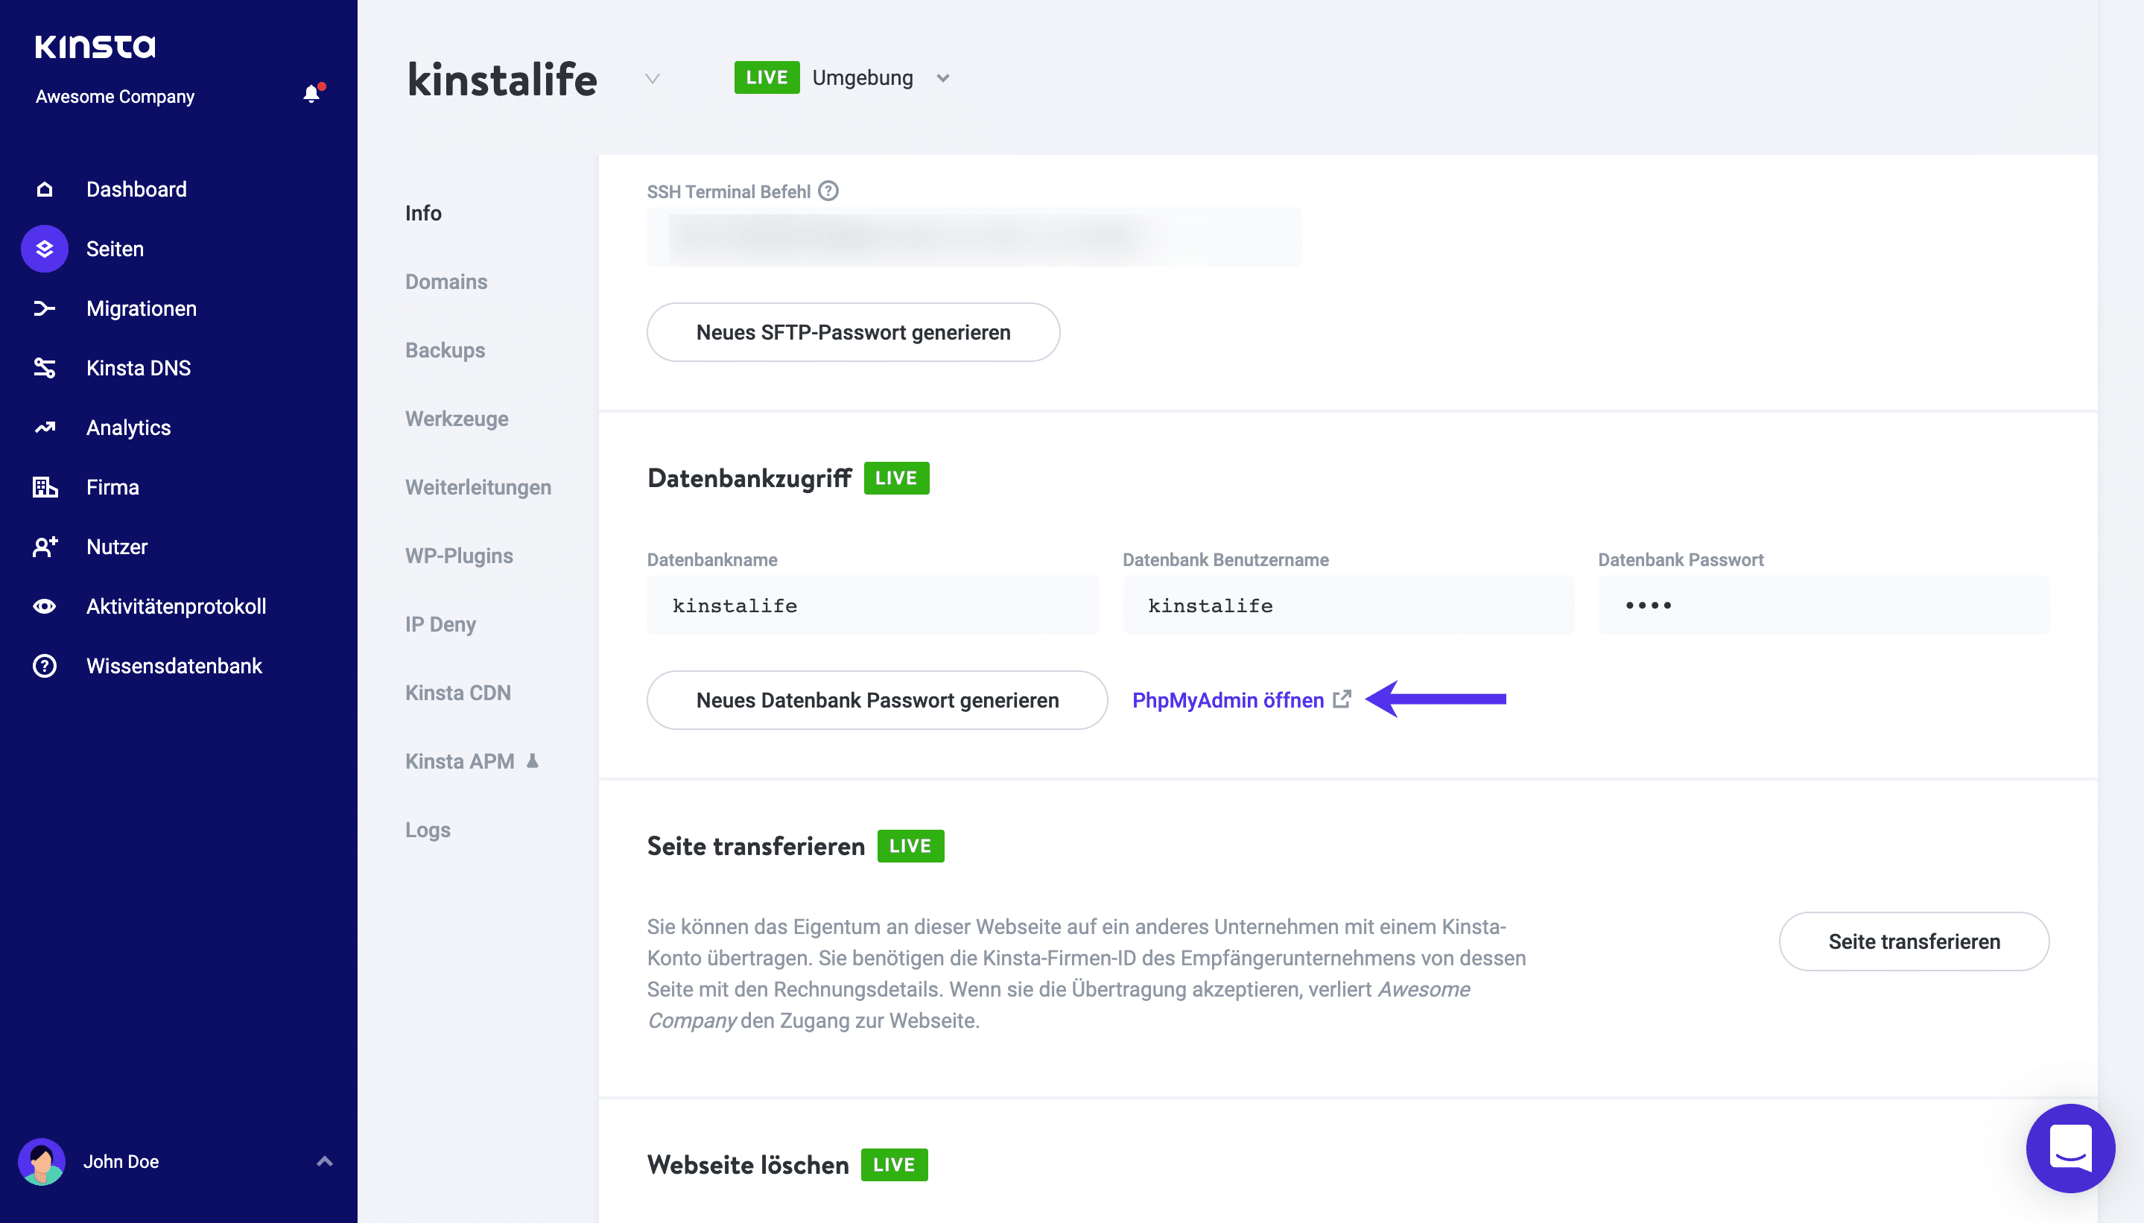The height and width of the screenshot is (1223, 2144).
Task: Click the Seite transferieren button
Action: (x=1914, y=941)
